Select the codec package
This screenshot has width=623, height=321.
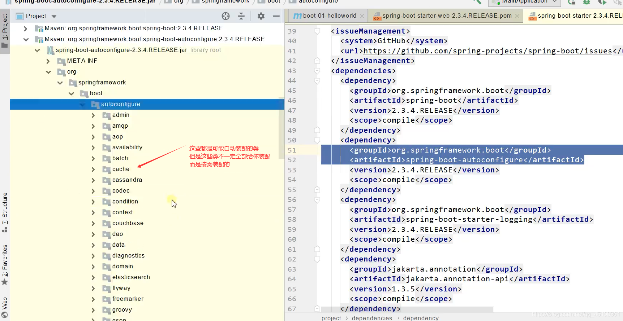tap(121, 191)
